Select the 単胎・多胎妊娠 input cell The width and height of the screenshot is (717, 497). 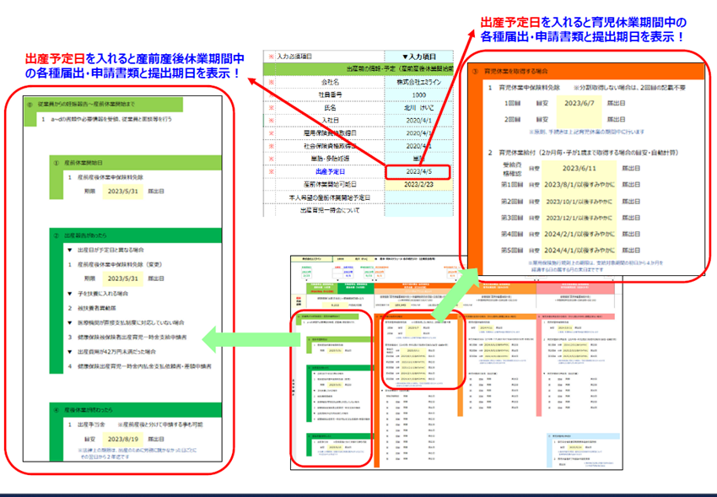click(419, 159)
